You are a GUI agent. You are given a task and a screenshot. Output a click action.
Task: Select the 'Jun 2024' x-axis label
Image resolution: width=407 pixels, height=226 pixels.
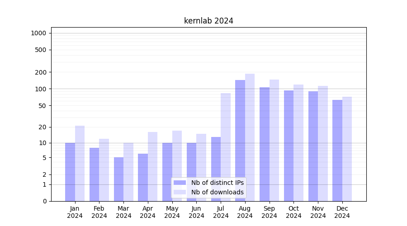(x=196, y=212)
